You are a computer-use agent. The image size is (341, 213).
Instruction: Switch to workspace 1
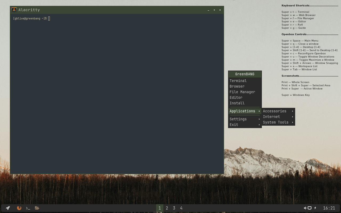click(160, 208)
